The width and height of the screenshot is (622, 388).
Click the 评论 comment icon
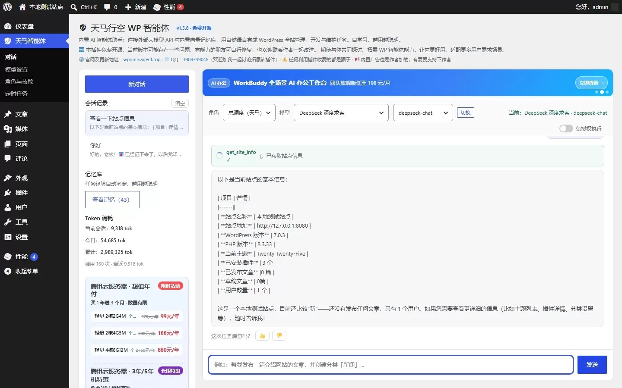coord(8,159)
